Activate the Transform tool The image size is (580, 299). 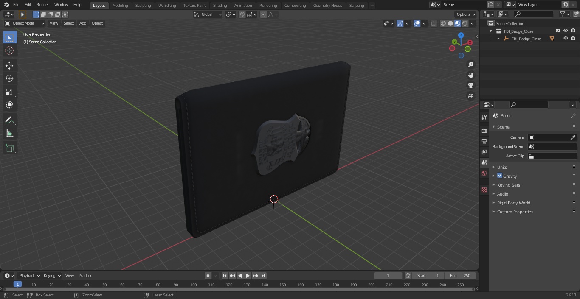9,105
